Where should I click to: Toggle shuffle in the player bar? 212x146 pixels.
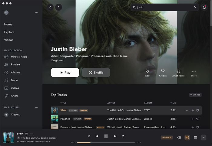point(89,137)
